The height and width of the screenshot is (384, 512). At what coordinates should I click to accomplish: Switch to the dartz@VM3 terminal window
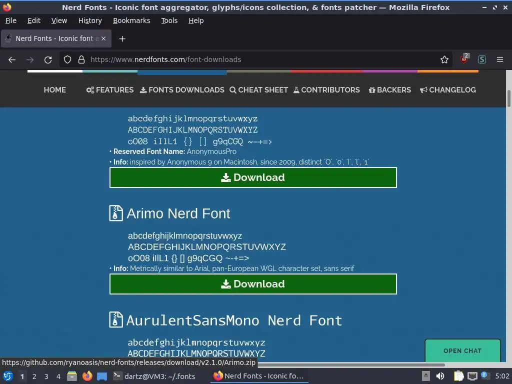tap(154, 376)
